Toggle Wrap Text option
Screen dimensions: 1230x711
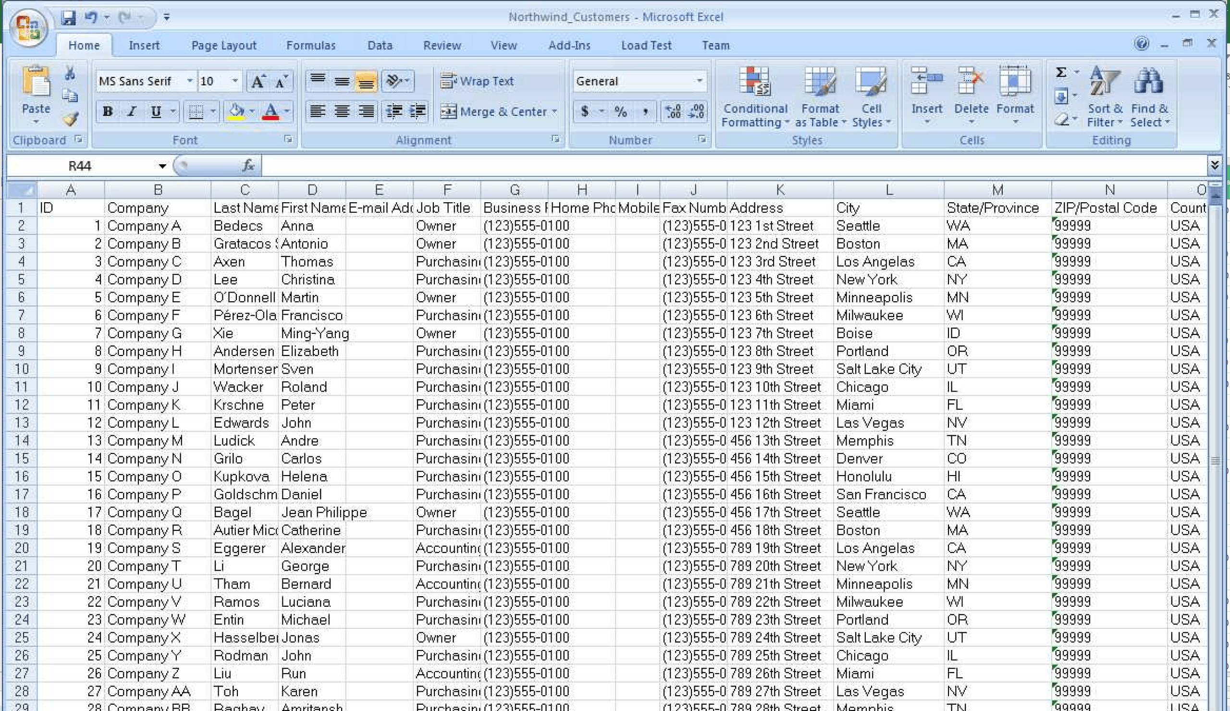477,81
